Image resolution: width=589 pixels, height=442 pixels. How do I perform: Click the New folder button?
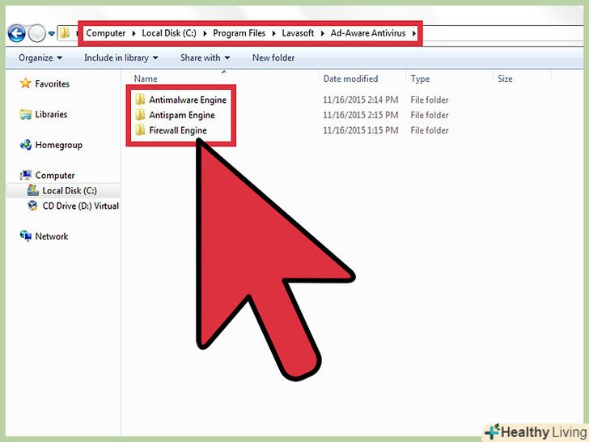(x=273, y=58)
